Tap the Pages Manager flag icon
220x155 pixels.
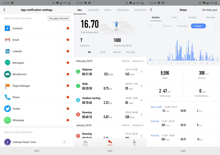click(x=7, y=86)
